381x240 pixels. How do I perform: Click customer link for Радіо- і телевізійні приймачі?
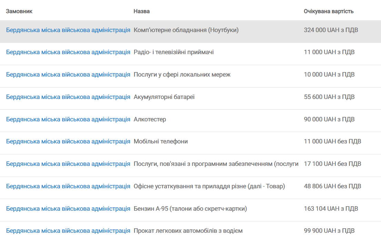[68, 52]
